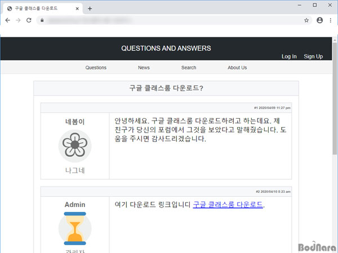Click the post #1 timestamp 11:27 pm
This screenshot has height=253, width=338.
click(272, 108)
